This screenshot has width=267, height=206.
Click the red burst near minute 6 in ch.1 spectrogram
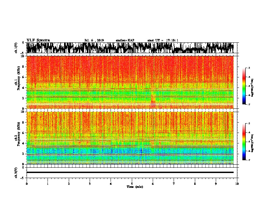pyautogui.click(x=153, y=101)
